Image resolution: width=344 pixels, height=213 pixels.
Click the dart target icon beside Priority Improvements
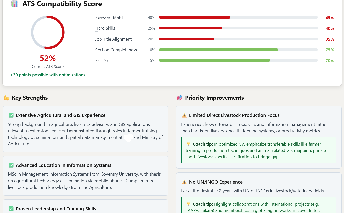[180, 98]
